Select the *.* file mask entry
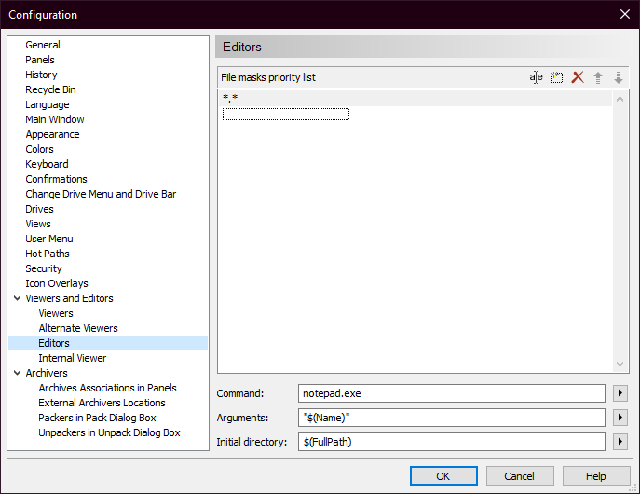Viewport: 640px width, 494px height. coord(231,98)
